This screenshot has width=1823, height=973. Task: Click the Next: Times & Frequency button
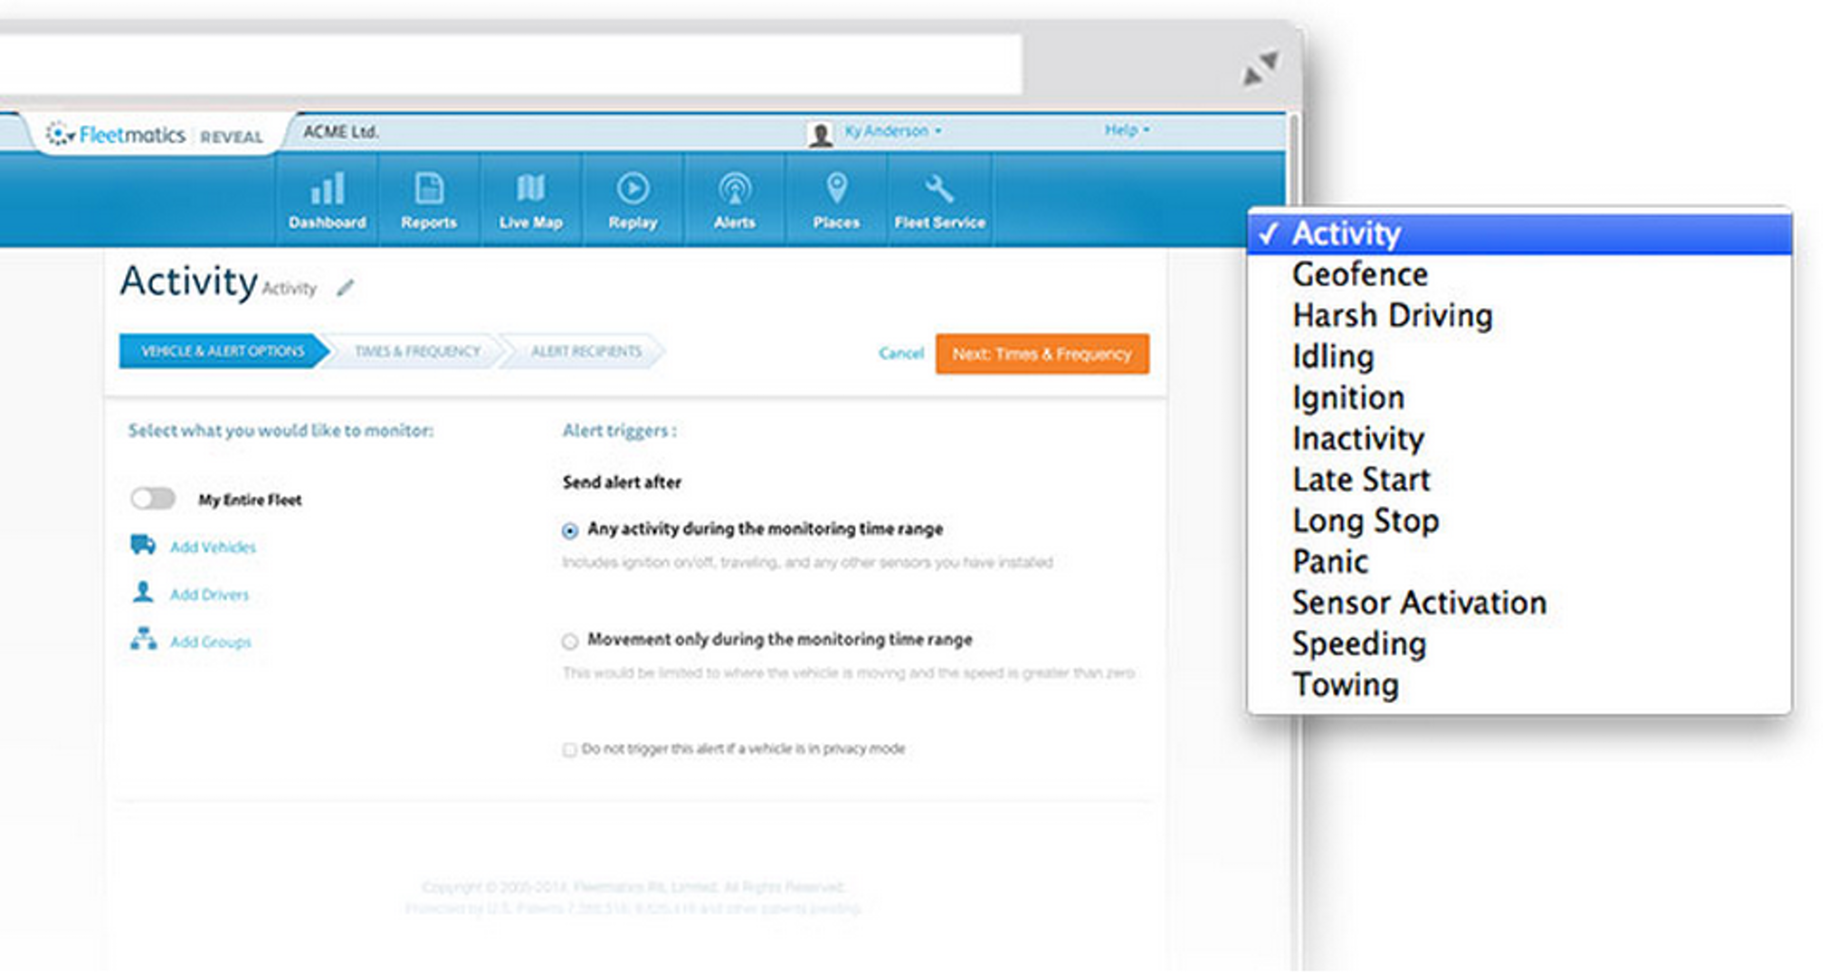1042,354
